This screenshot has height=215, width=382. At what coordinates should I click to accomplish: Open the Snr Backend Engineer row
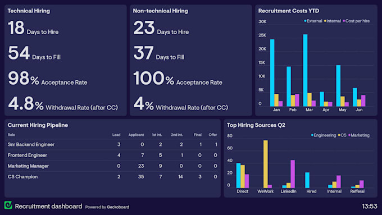(x=112, y=144)
